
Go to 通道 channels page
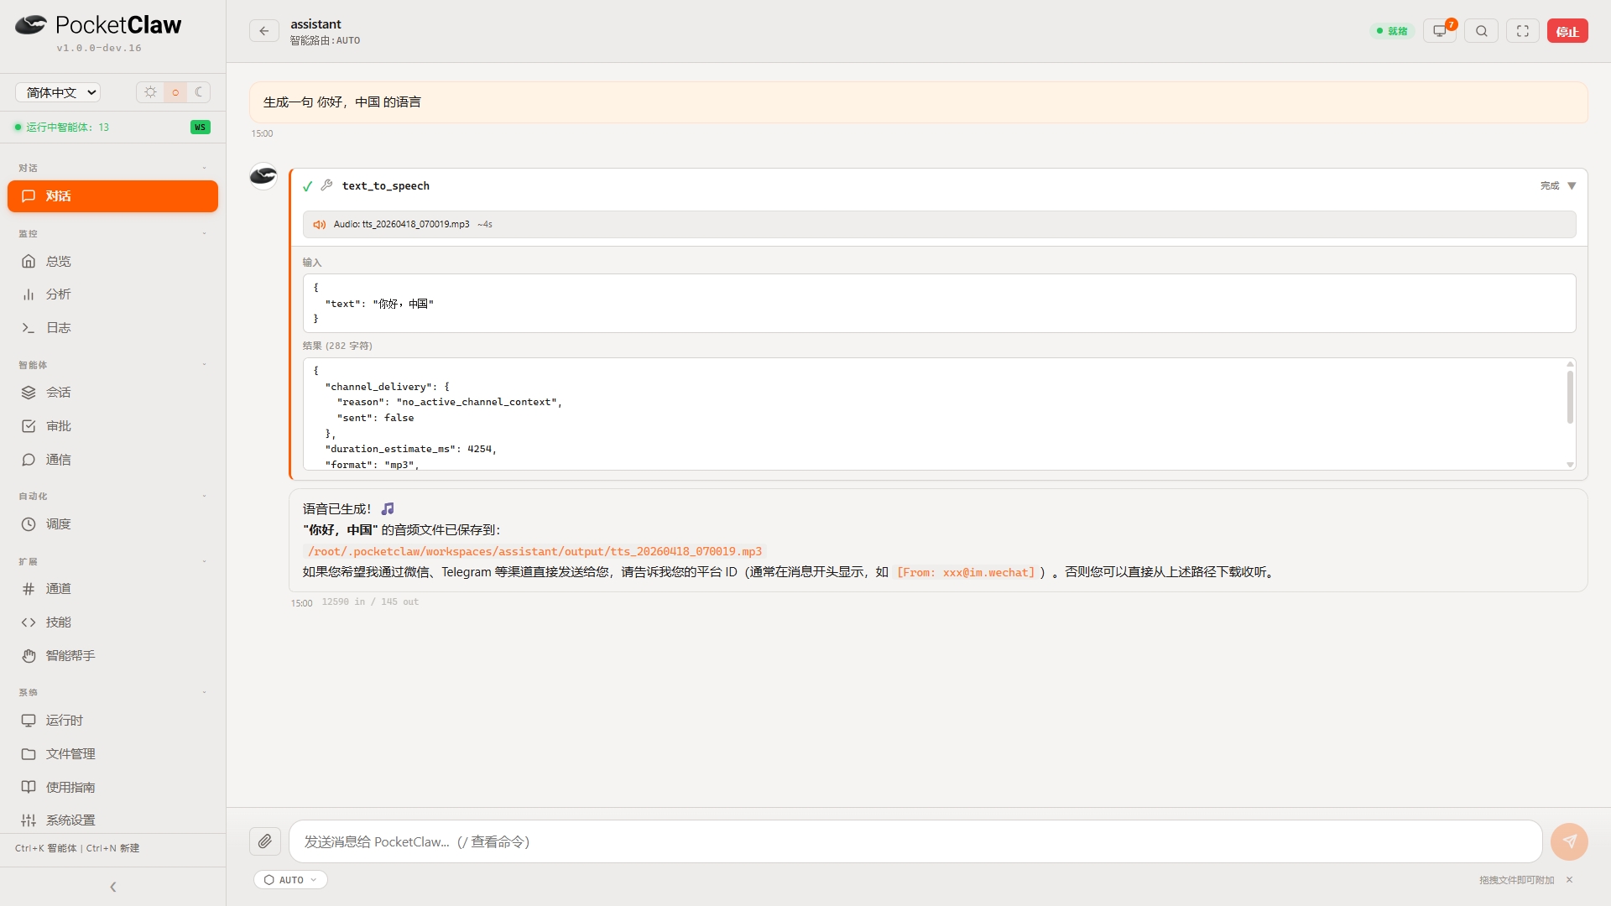112,589
